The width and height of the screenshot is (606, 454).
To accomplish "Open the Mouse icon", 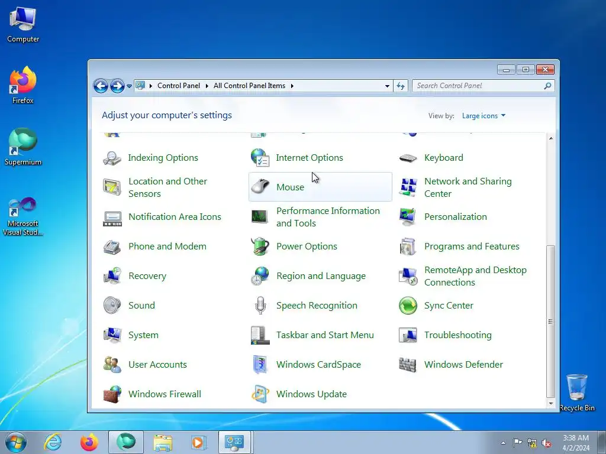I will click(x=260, y=187).
